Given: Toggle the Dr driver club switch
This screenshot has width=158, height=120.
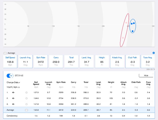Looking at the screenshot, I should 10,76.
